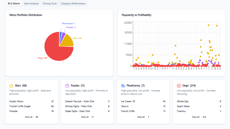The width and height of the screenshot is (230, 129).
Task: Click the 'Puzzles: 11' pie label
Action: click(x=71, y=27)
